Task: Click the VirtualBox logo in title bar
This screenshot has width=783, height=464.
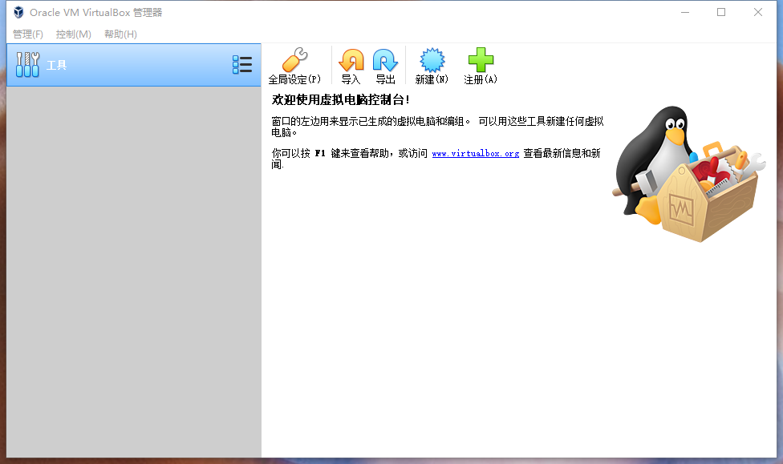Action: (18, 12)
